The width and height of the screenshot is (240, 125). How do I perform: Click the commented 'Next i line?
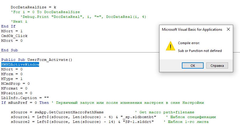[x=19, y=21]
